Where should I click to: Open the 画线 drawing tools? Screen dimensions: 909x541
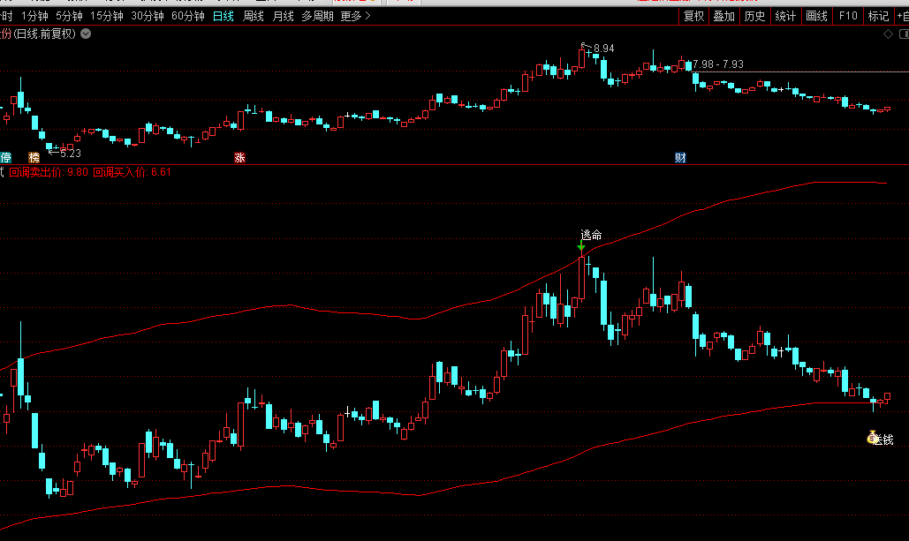tap(816, 16)
